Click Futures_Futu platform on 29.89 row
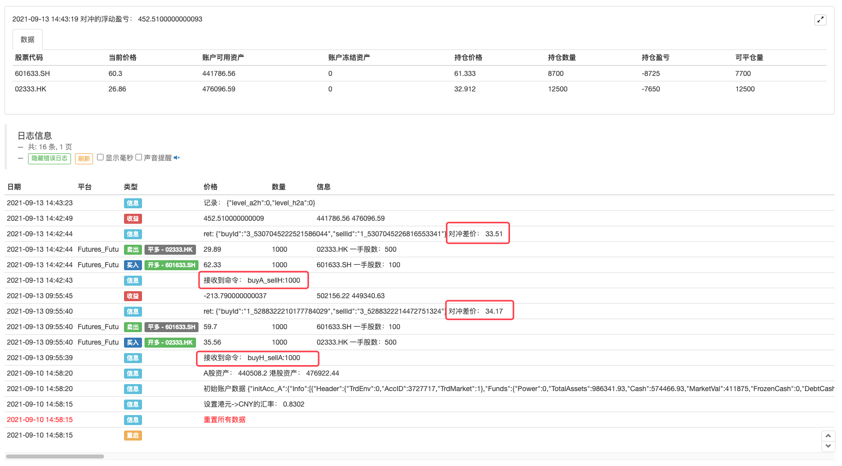The height and width of the screenshot is (466, 842). click(x=98, y=250)
